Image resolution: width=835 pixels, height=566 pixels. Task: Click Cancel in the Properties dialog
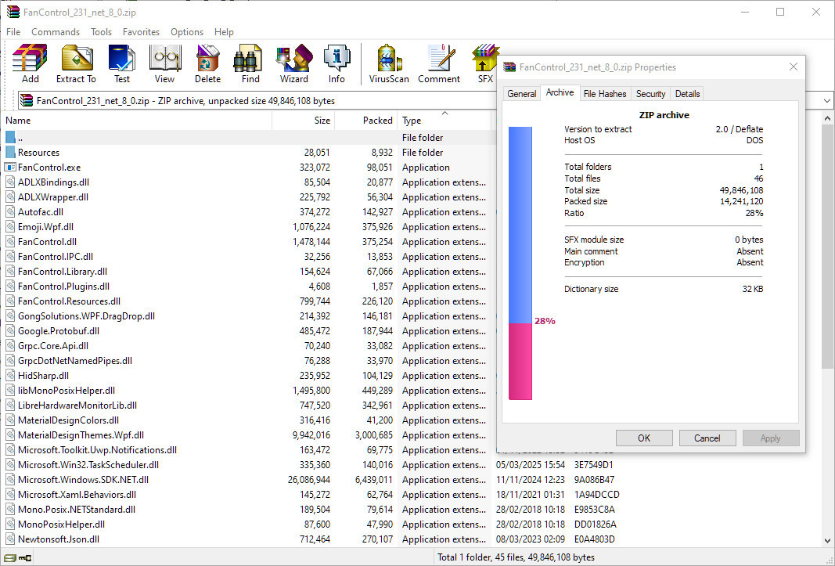point(707,438)
